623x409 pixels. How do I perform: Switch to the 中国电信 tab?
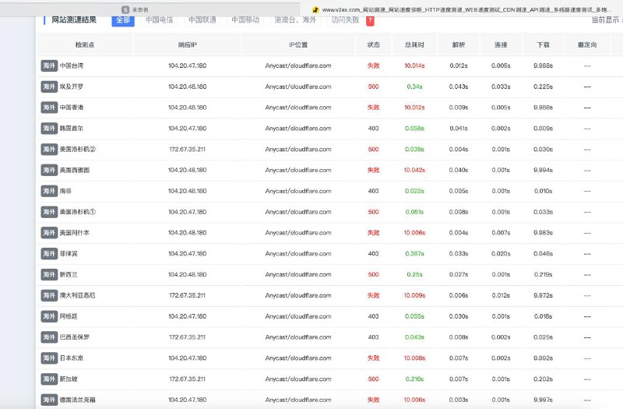tap(159, 20)
